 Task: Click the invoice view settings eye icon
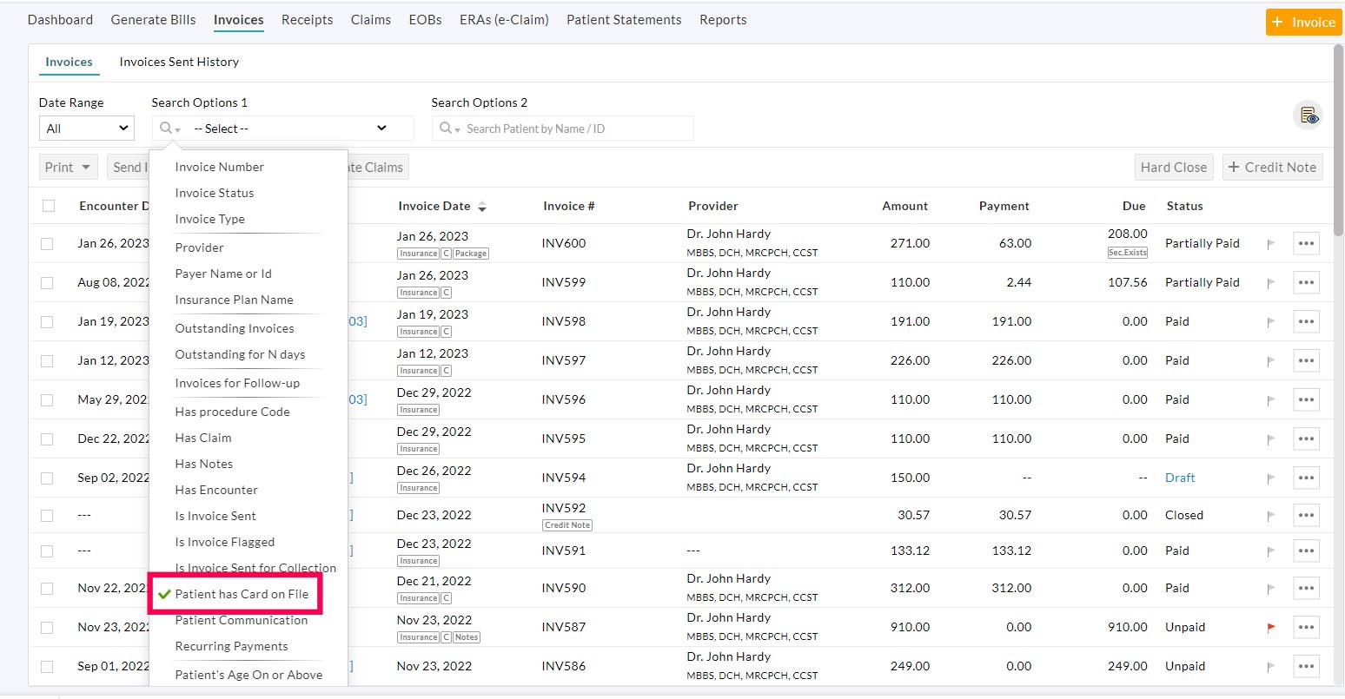click(x=1308, y=115)
